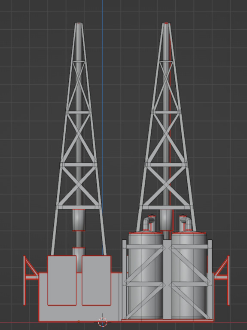Select the left lattice derrick tower
This screenshot has height=330, width=247.
tap(79, 139)
